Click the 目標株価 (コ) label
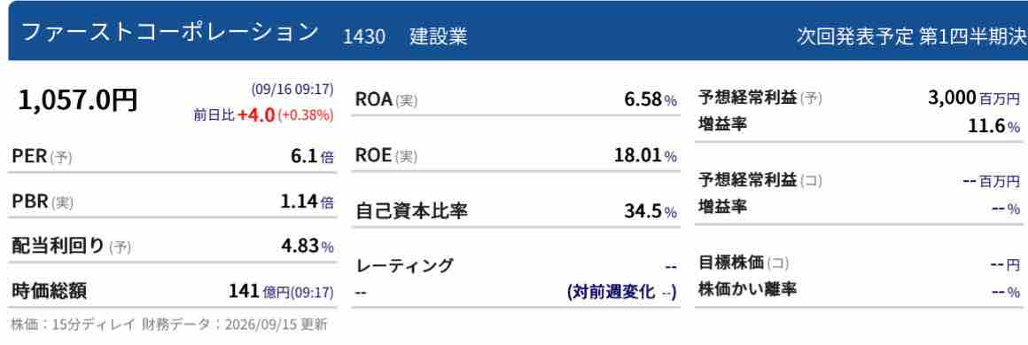 [744, 263]
